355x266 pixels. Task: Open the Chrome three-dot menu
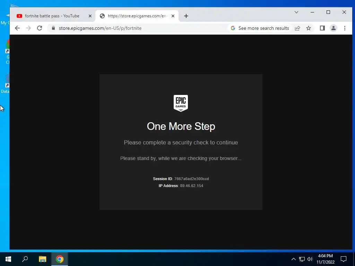[x=345, y=28]
